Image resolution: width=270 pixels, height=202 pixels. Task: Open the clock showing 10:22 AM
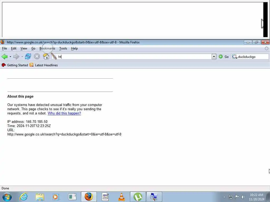[256, 197]
